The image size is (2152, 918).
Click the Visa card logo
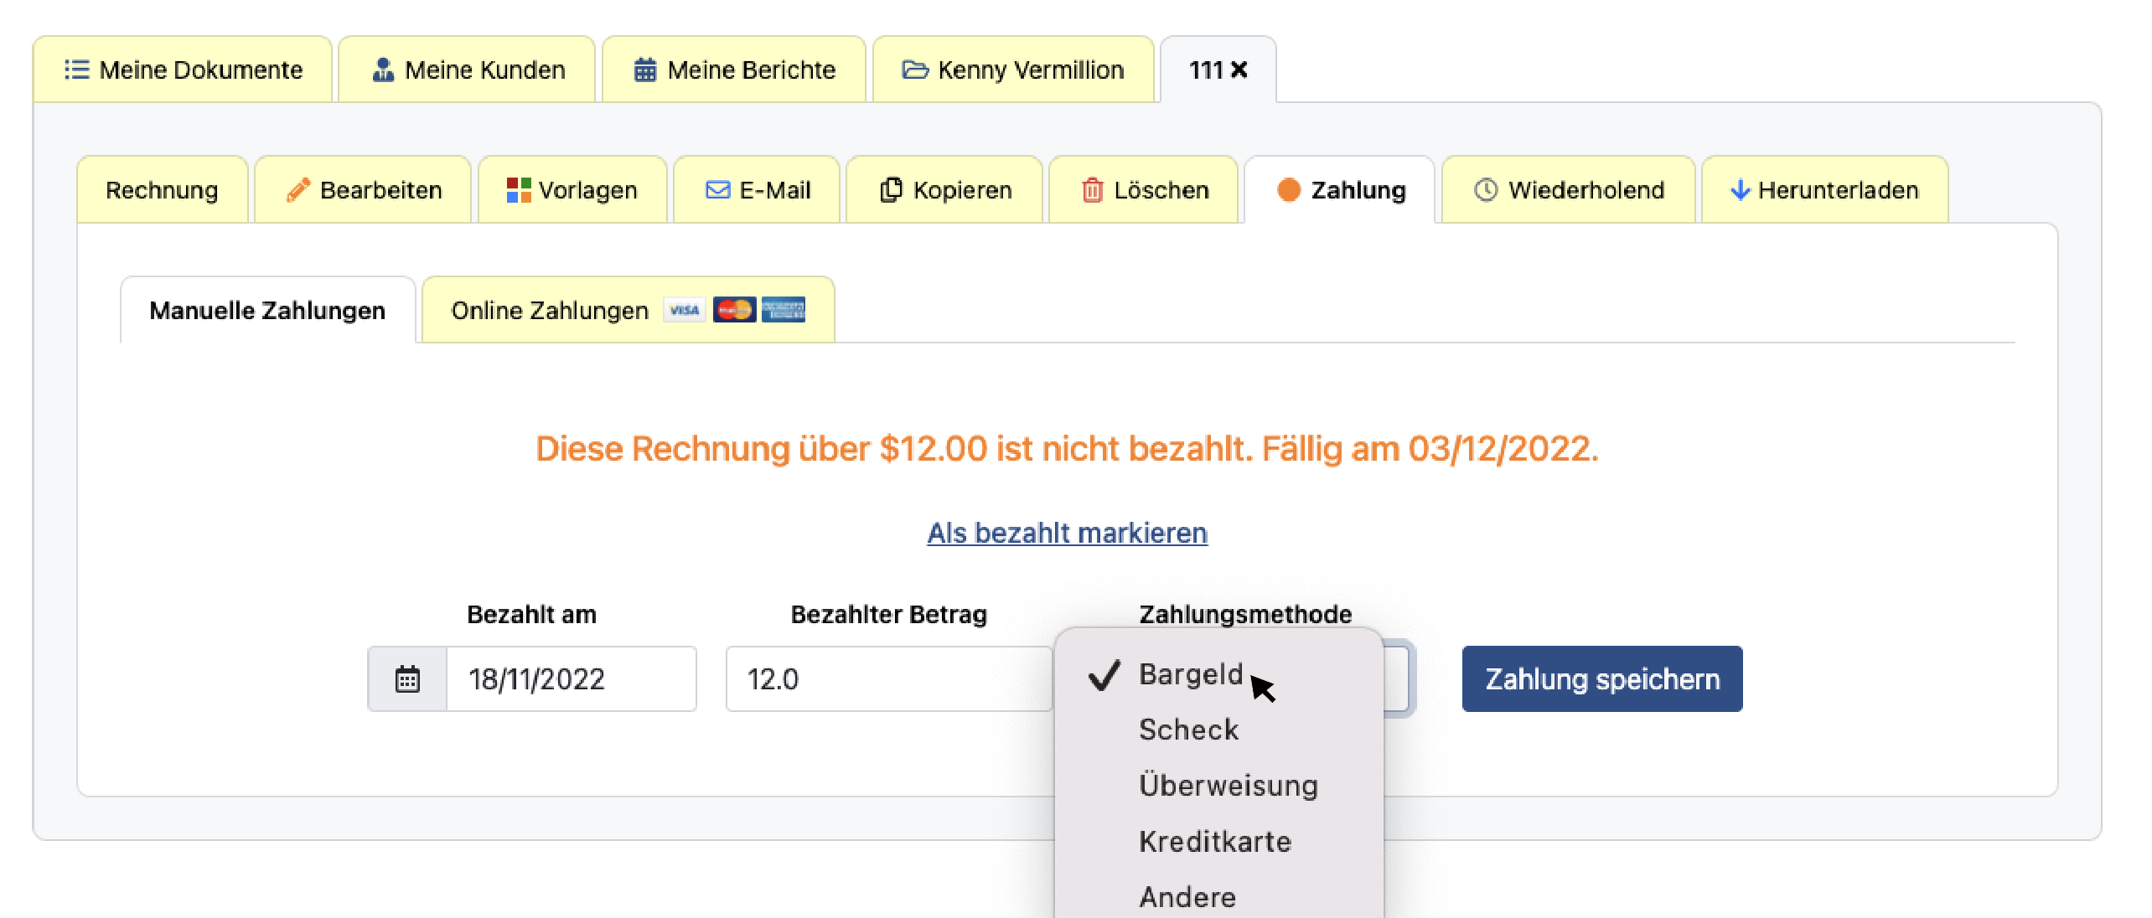[x=685, y=310]
